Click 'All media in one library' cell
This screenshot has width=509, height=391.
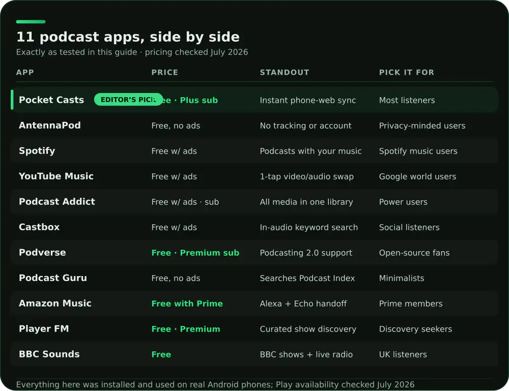[306, 202]
